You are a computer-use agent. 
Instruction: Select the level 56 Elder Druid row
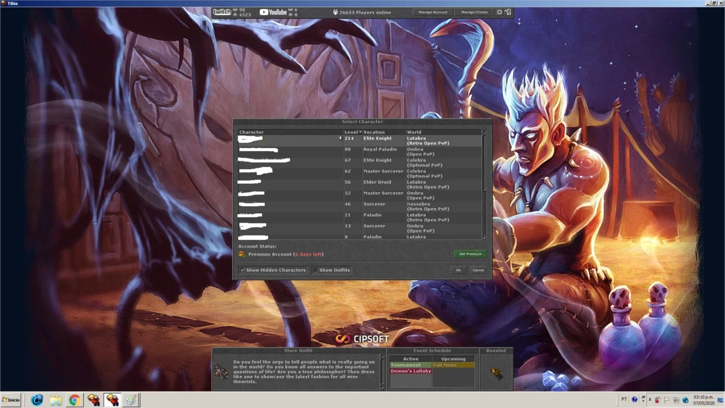tap(360, 184)
